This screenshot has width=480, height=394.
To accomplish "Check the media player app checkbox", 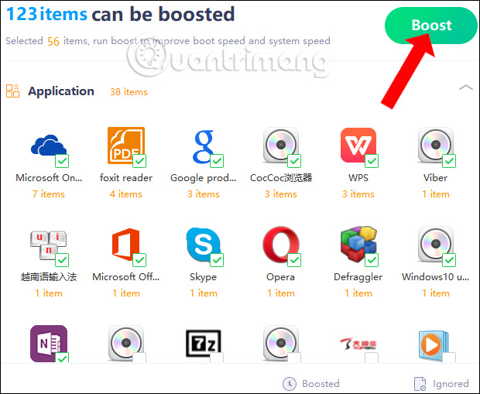I will coord(449,358).
